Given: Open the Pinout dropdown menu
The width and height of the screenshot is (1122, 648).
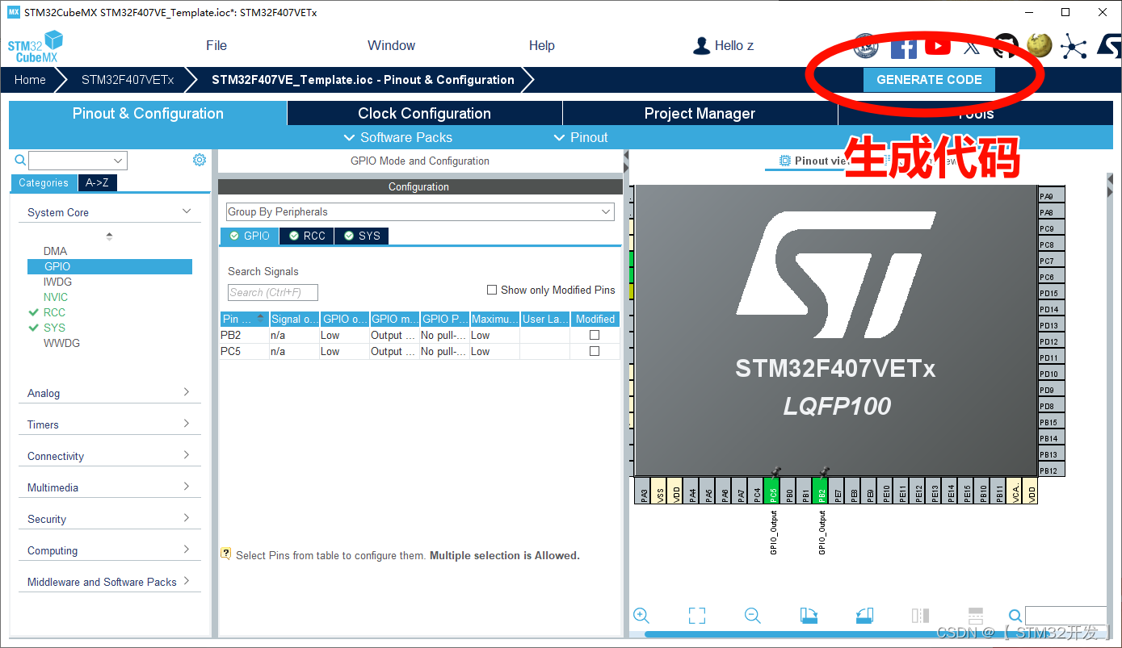Looking at the screenshot, I should (581, 137).
